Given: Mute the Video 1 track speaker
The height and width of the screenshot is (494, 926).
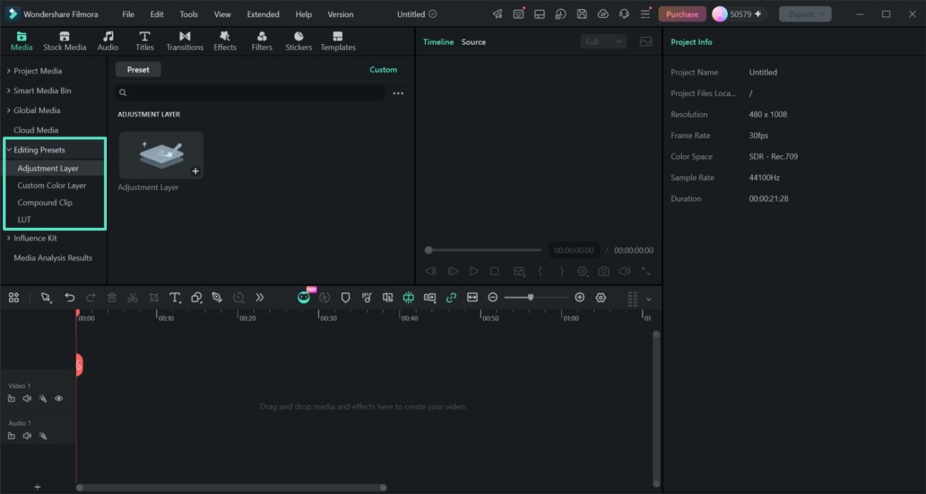Looking at the screenshot, I should (x=27, y=399).
